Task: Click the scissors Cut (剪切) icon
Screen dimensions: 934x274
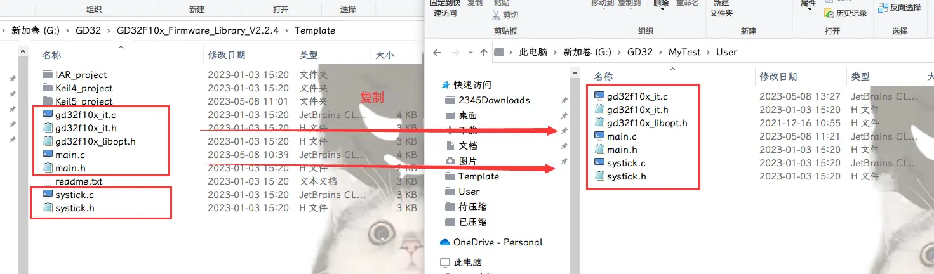Action: (x=497, y=15)
